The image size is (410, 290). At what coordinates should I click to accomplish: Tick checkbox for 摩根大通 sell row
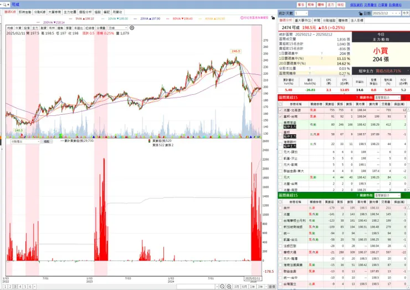[x=280, y=252]
